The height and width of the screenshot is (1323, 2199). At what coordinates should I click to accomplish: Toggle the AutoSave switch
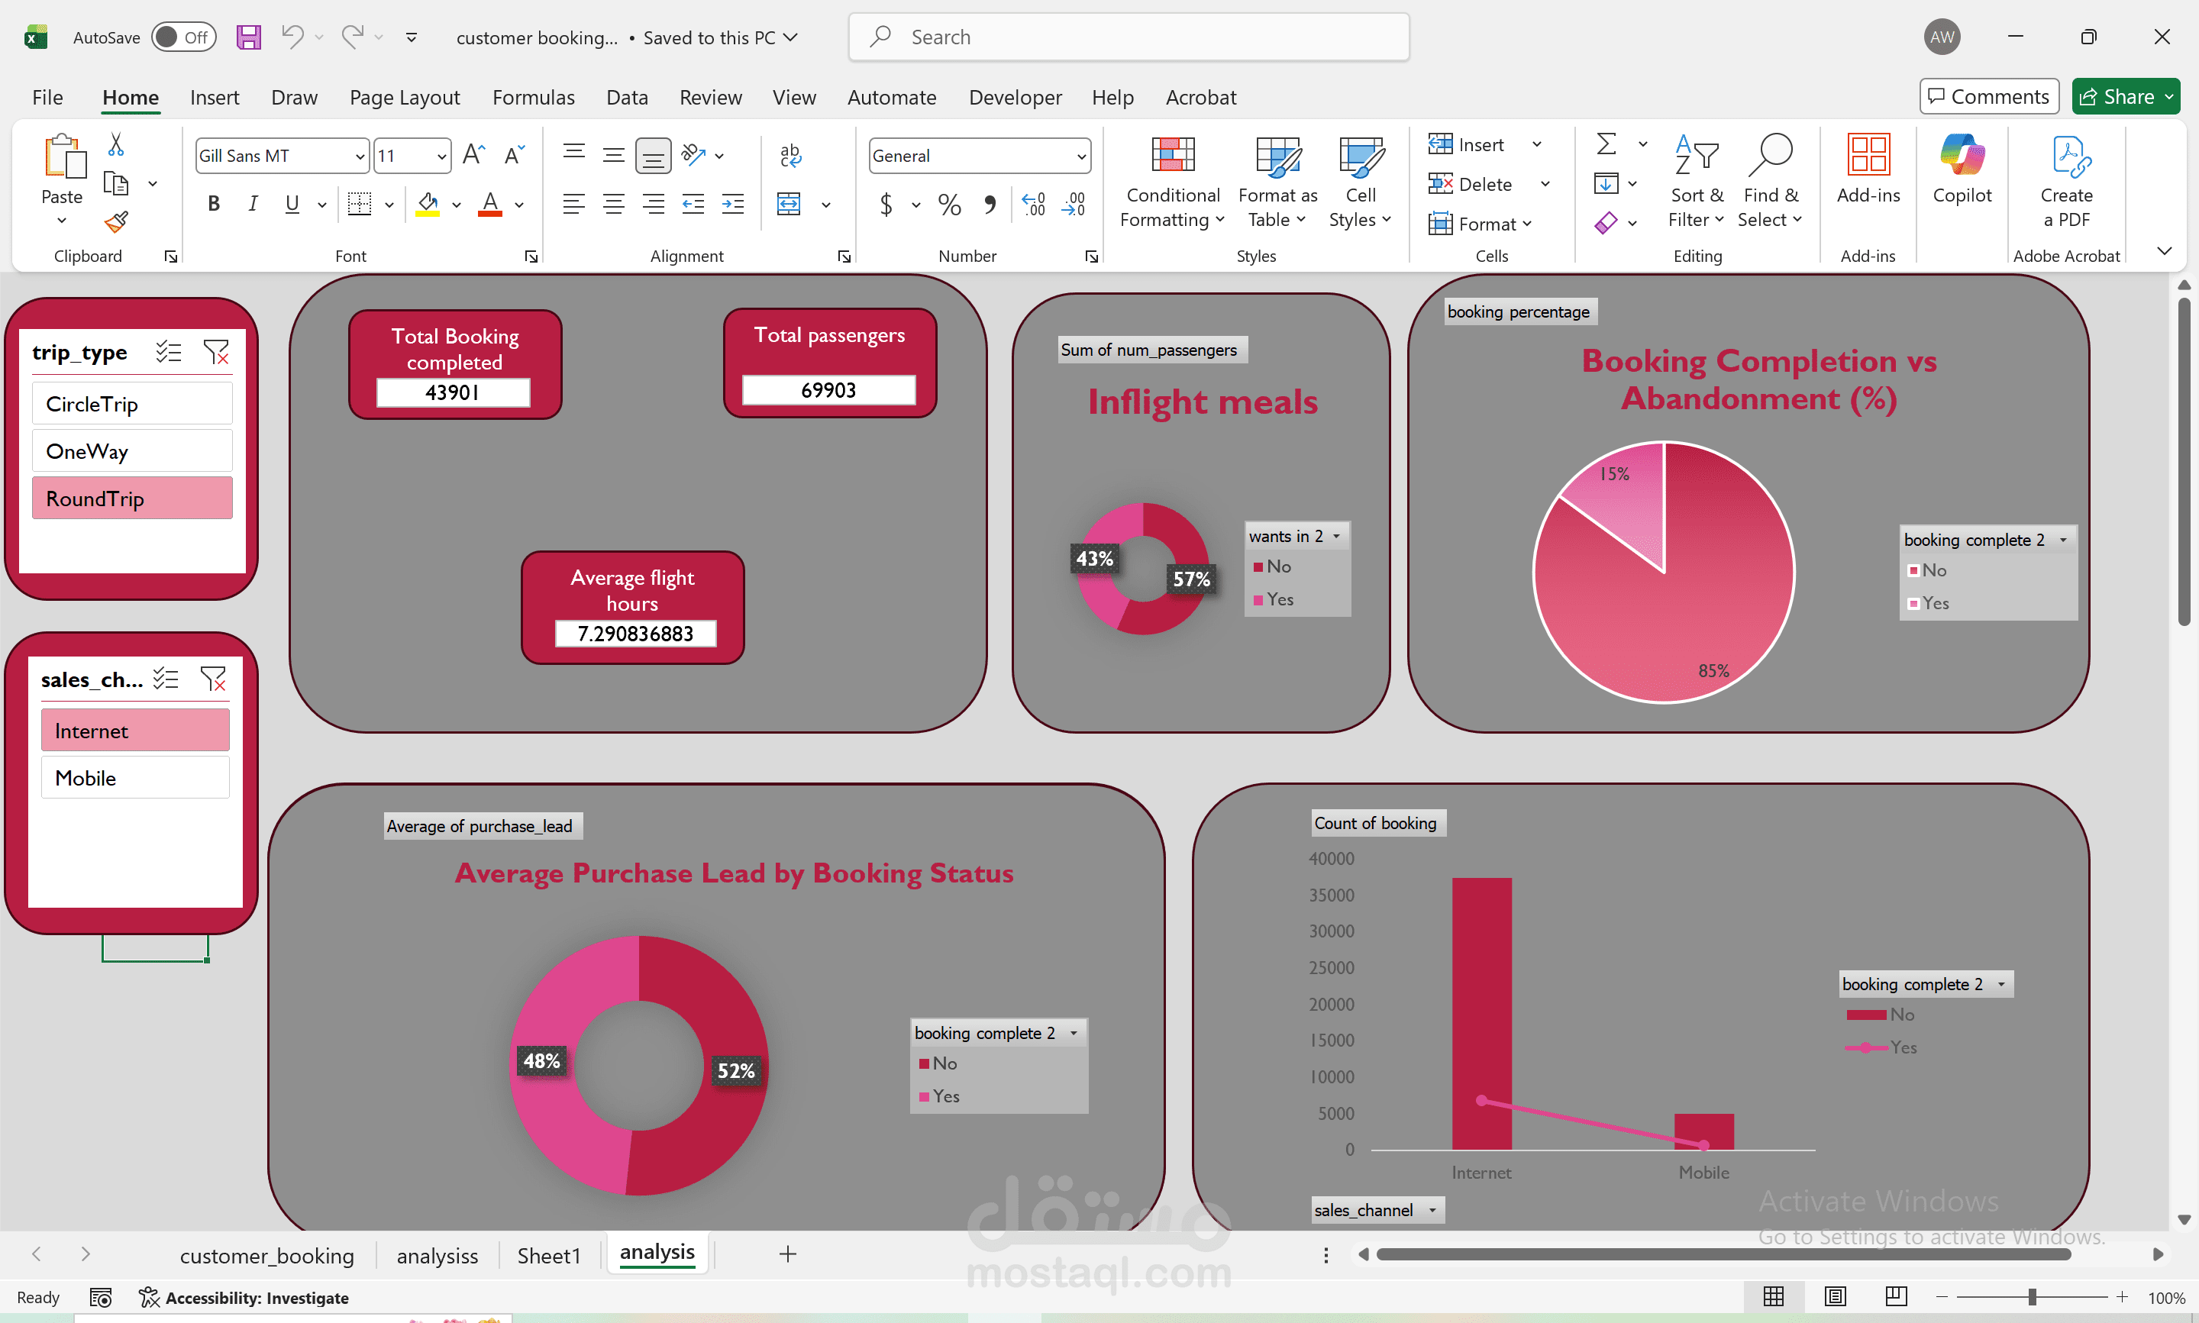click(x=182, y=37)
